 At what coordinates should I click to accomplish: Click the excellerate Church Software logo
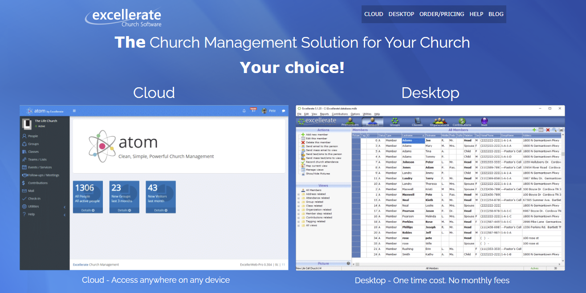(x=123, y=17)
